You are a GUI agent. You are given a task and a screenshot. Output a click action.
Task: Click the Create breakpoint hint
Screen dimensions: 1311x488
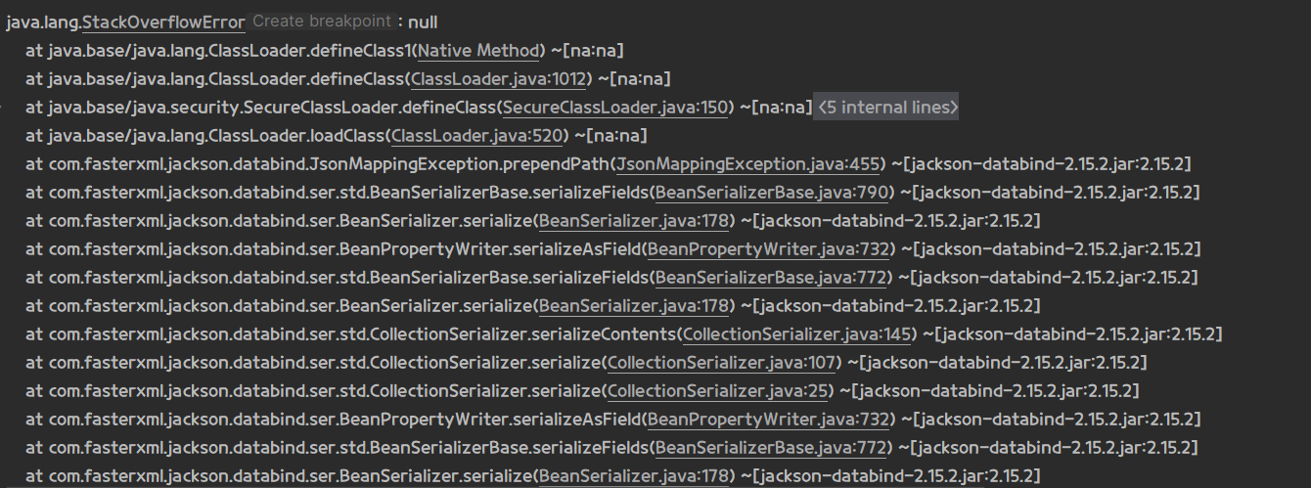click(321, 22)
